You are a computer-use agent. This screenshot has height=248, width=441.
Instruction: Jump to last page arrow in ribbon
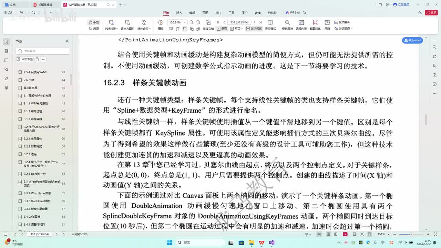[260, 22]
